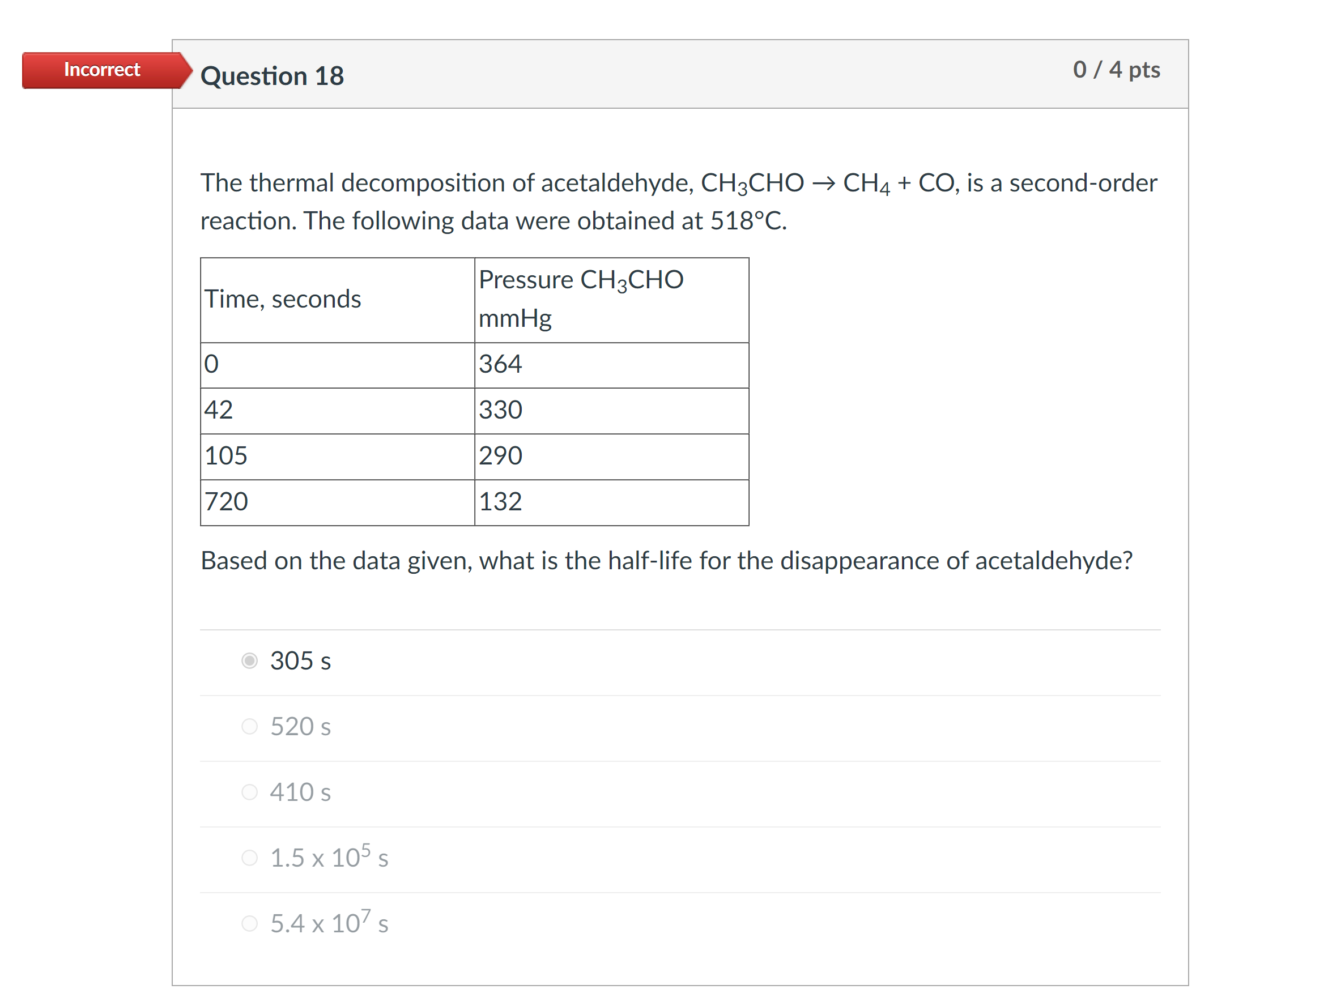Image resolution: width=1328 pixels, height=1002 pixels.
Task: Select the table cell containing 290
Action: coord(499,455)
